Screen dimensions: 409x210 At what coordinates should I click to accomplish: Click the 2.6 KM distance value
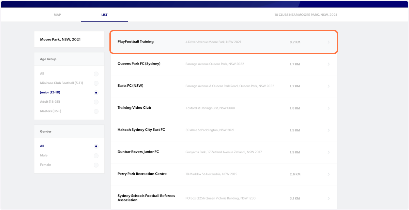click(x=295, y=174)
